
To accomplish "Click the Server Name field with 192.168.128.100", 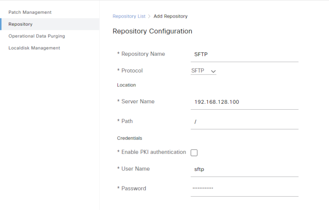I will coord(244,102).
